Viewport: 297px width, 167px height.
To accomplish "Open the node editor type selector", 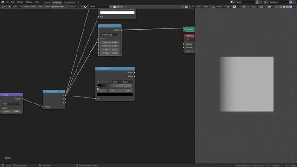I will (4, 7).
